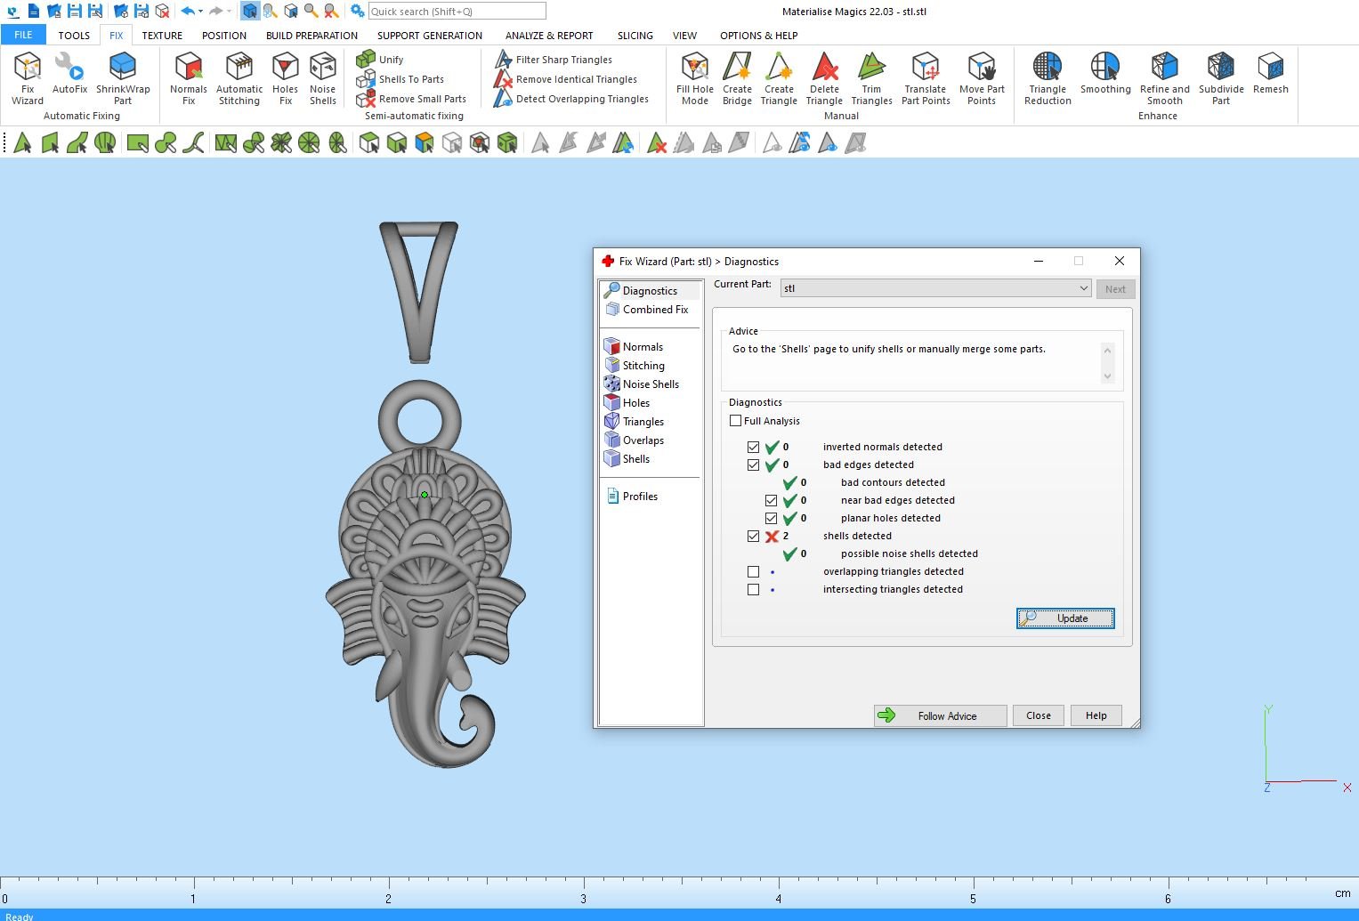
Task: Check overlapping triangles detected box
Action: point(754,572)
